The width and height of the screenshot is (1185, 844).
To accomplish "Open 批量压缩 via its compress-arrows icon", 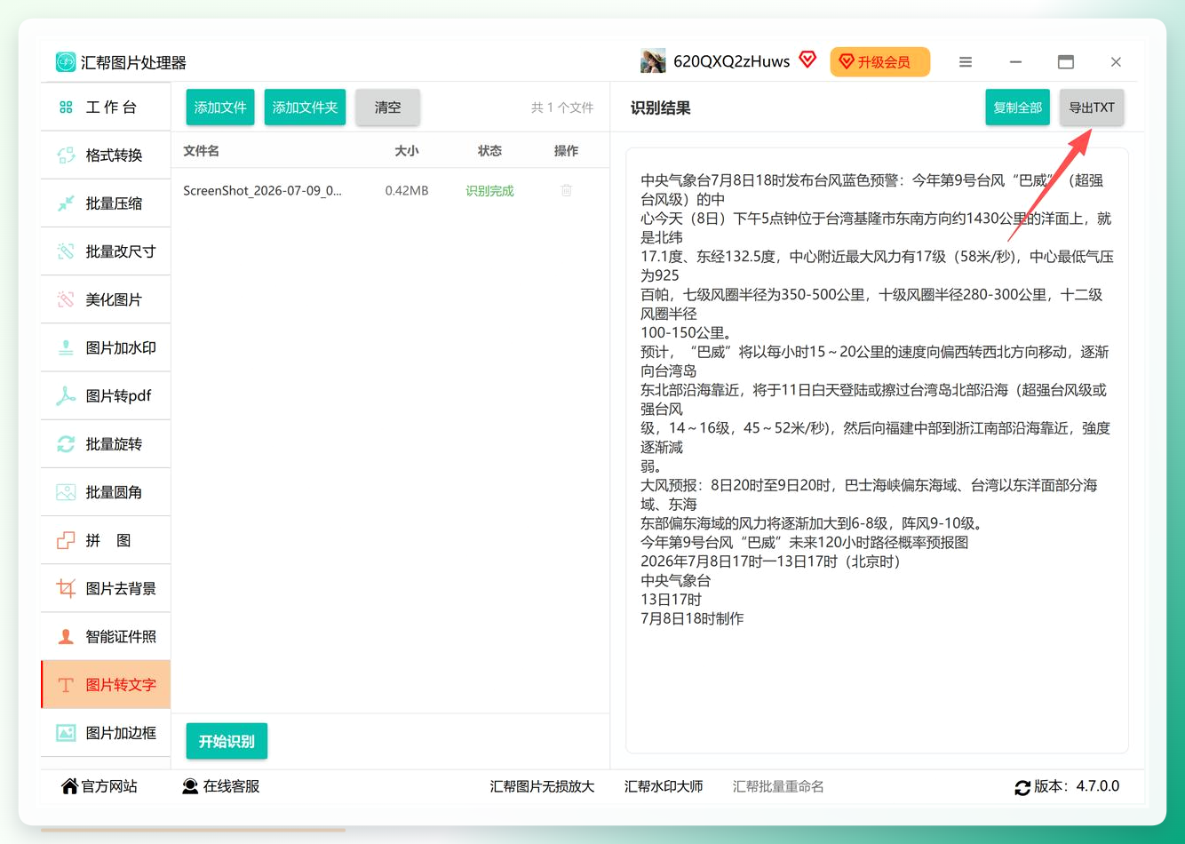I will (66, 203).
